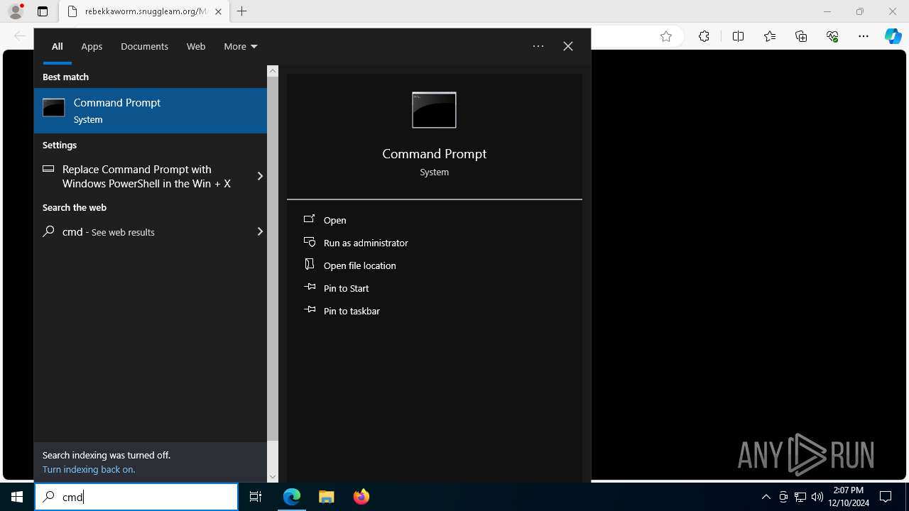Open the search options ellipsis menu
This screenshot has width=909, height=511.
538,46
